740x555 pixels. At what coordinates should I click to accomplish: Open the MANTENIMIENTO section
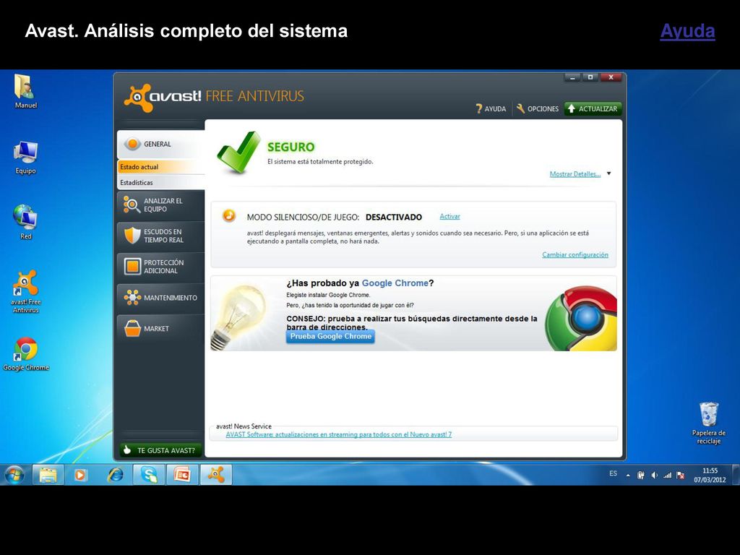[x=161, y=298]
